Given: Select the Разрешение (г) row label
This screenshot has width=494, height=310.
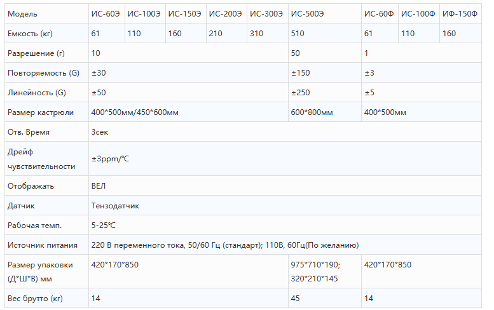Looking at the screenshot, I should click(36, 53).
